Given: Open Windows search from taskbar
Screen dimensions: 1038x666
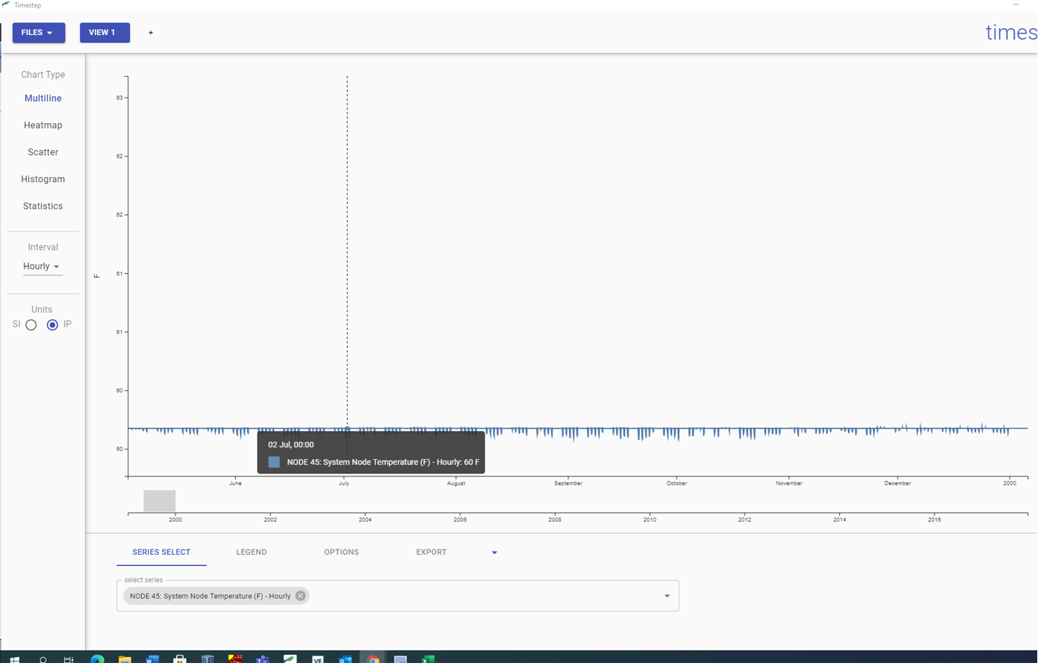Looking at the screenshot, I should click(43, 660).
